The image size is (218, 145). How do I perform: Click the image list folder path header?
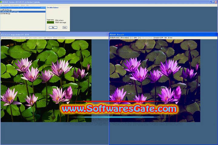[23, 8]
